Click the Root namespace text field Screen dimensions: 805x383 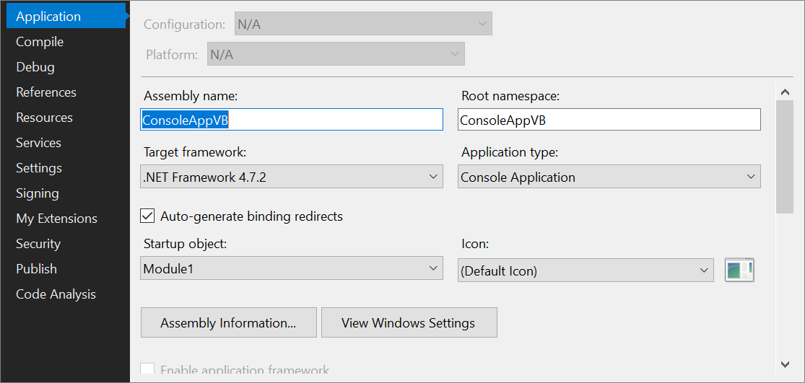pyautogui.click(x=609, y=120)
